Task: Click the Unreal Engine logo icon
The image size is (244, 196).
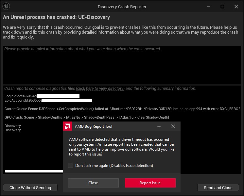Action: tap(6, 7)
